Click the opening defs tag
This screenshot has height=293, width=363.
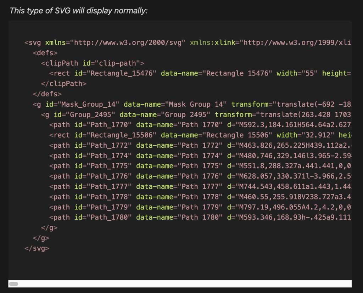45,53
